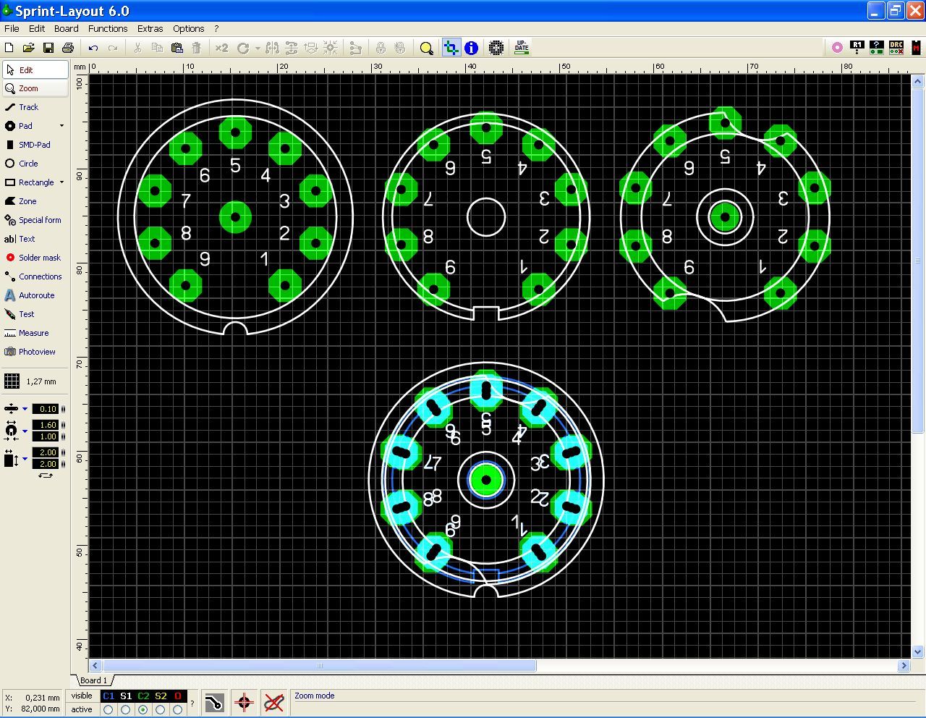Set S2 as the active layer

[x=161, y=709]
